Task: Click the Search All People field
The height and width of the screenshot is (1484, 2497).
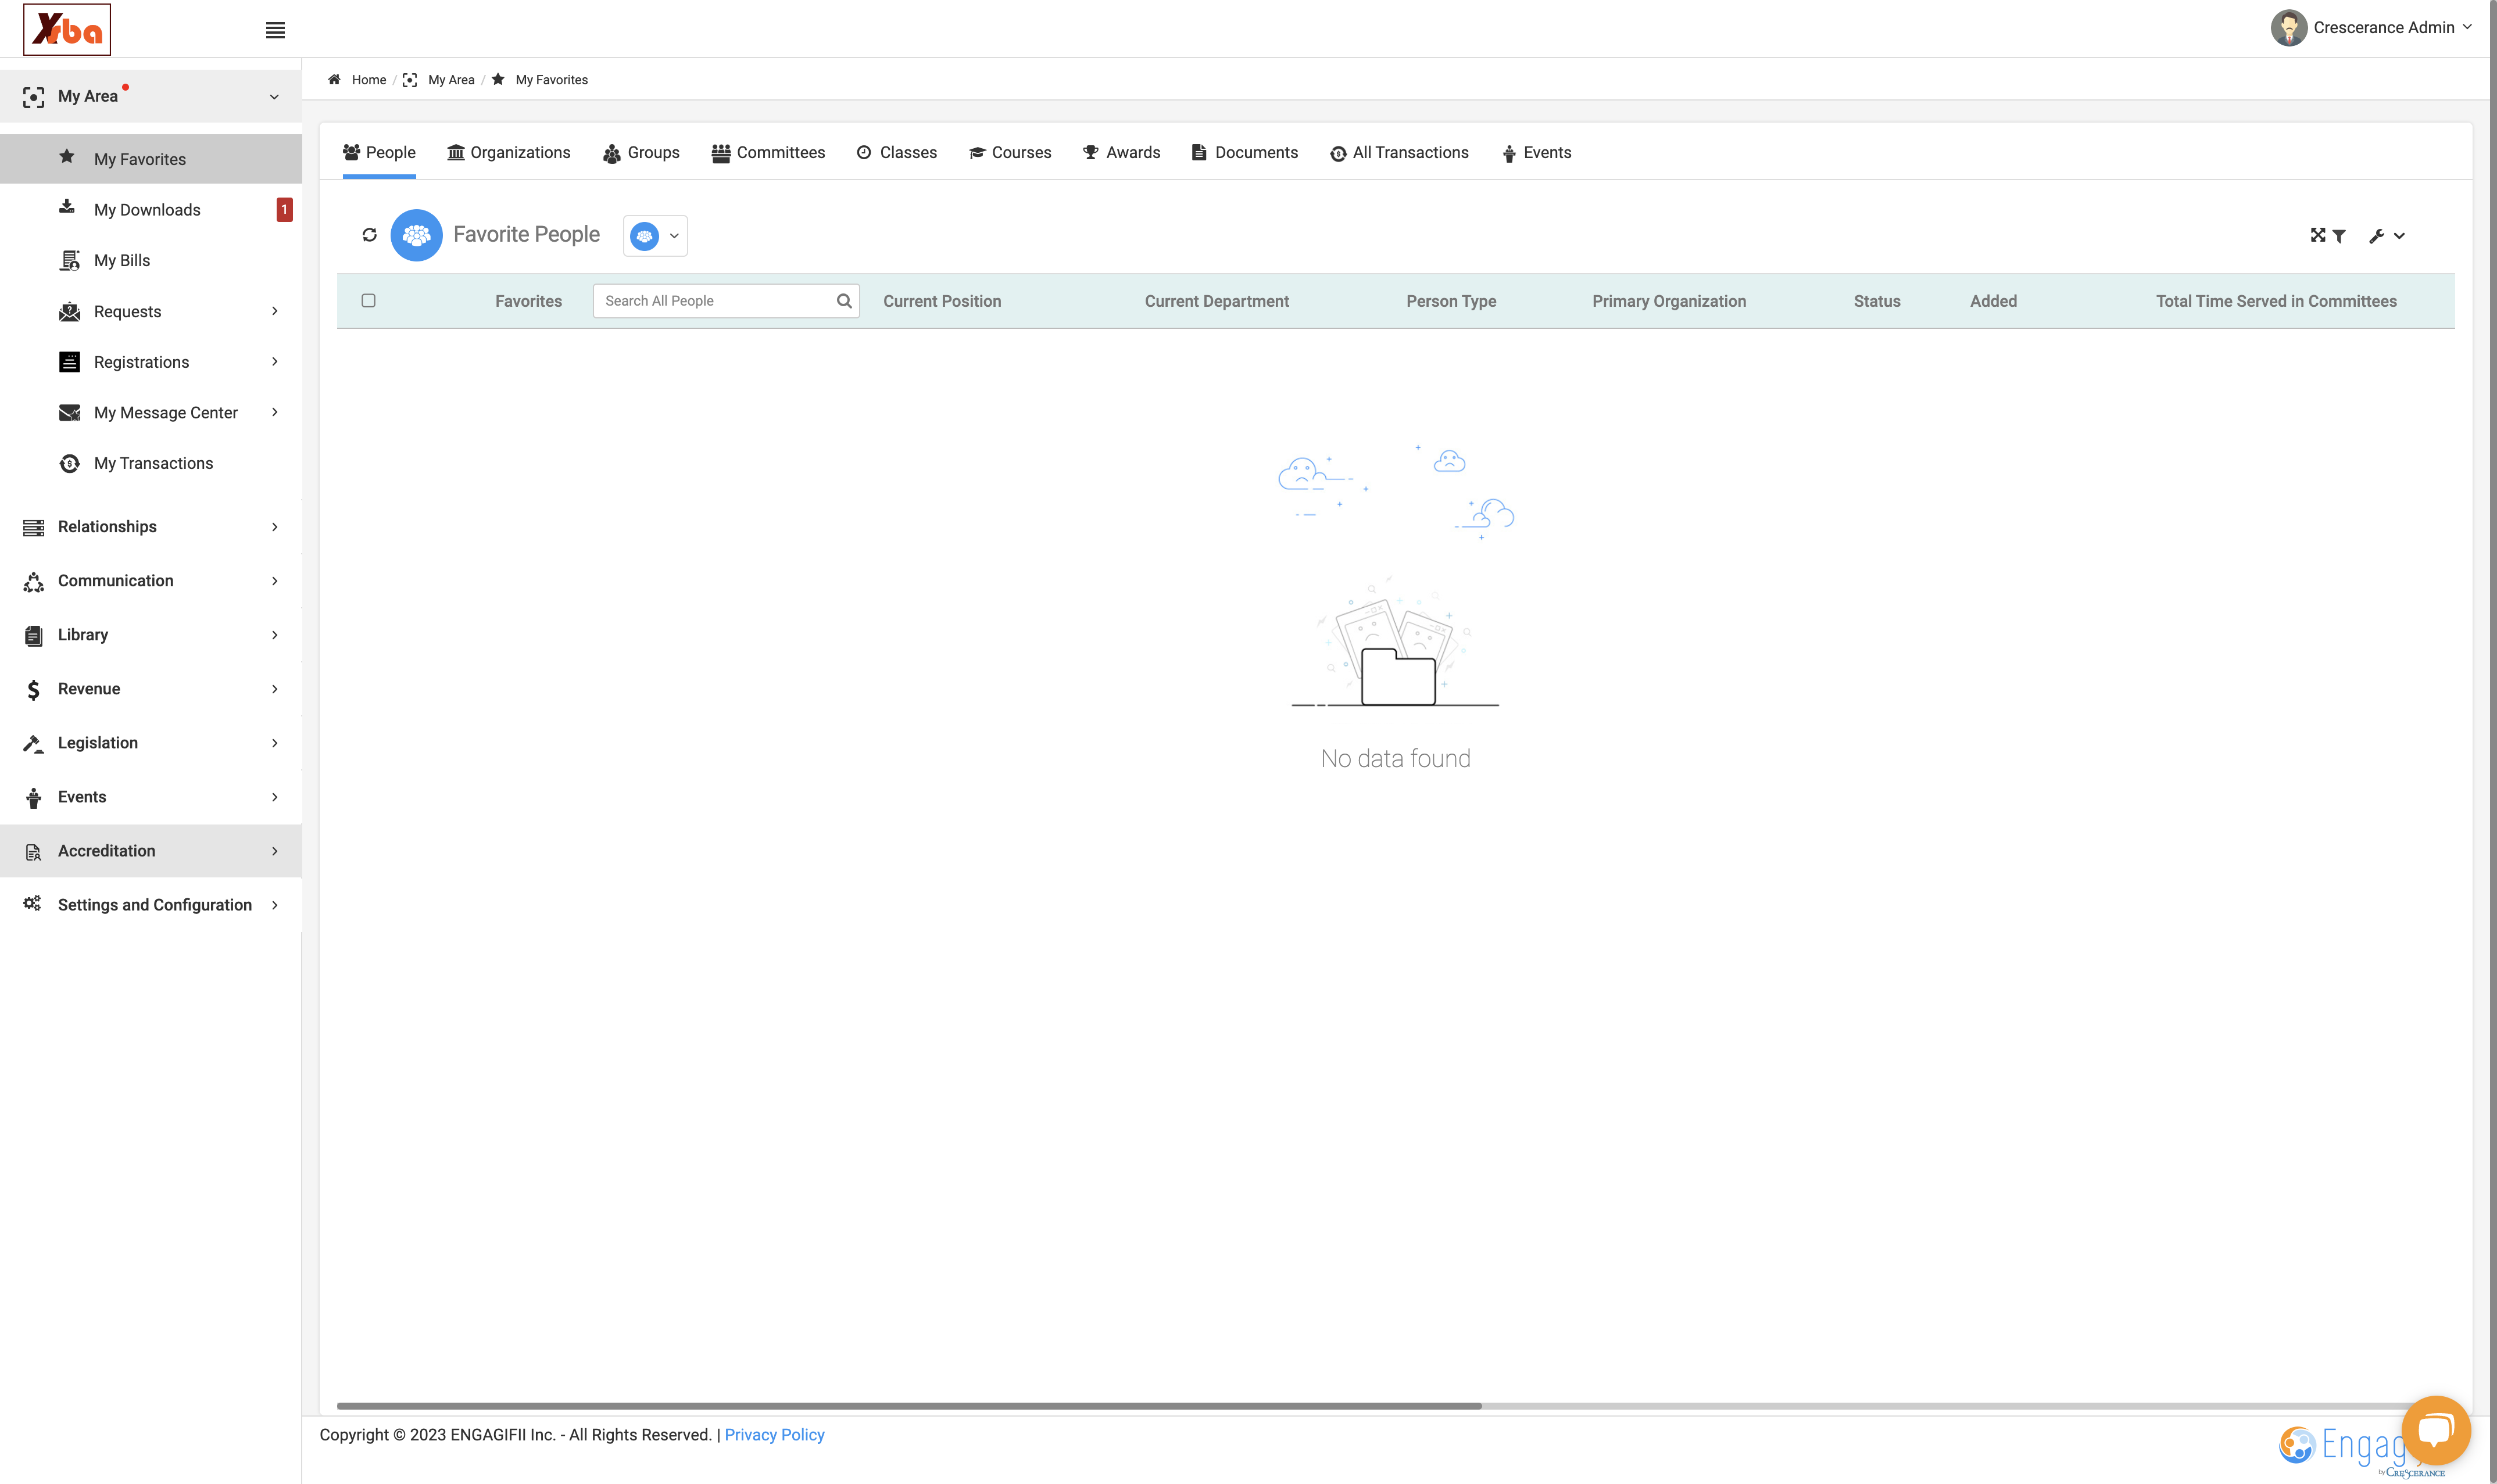Action: point(726,301)
